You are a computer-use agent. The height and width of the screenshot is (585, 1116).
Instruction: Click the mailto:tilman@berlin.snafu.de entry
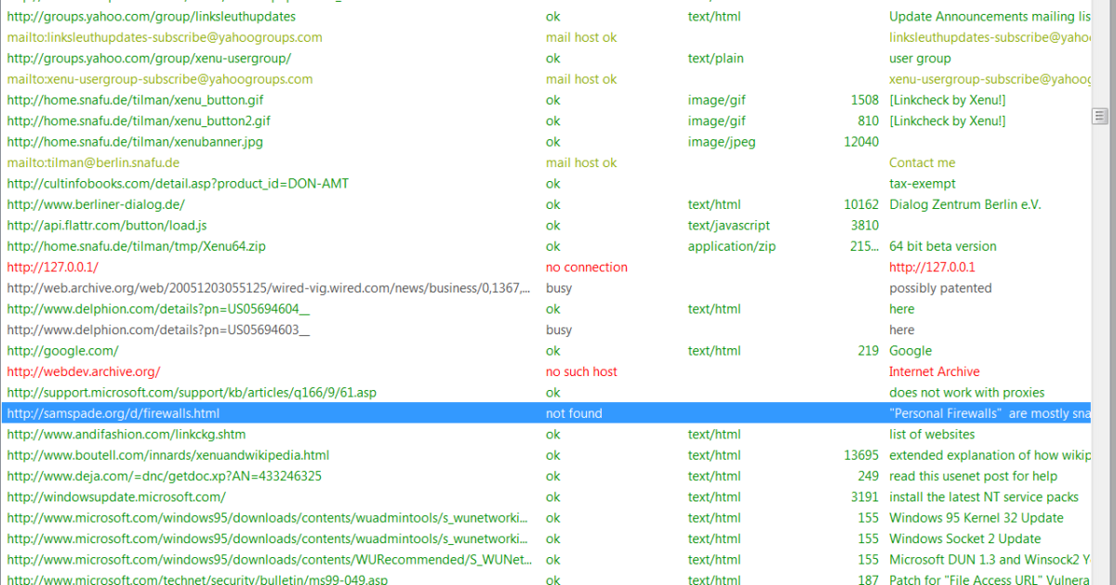click(93, 162)
